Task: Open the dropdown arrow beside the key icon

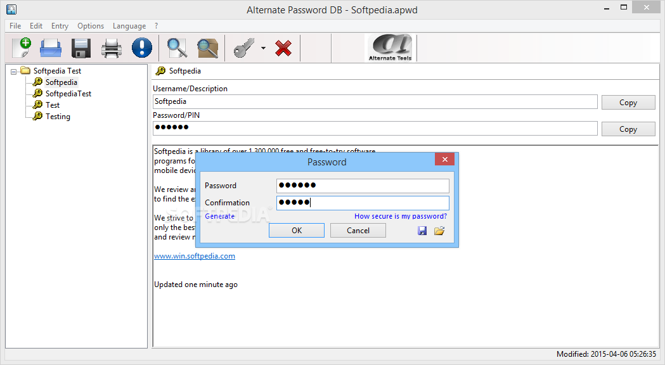Action: (x=263, y=48)
